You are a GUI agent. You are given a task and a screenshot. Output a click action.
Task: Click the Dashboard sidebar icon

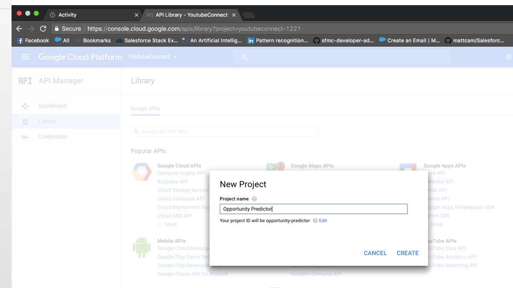[25, 106]
